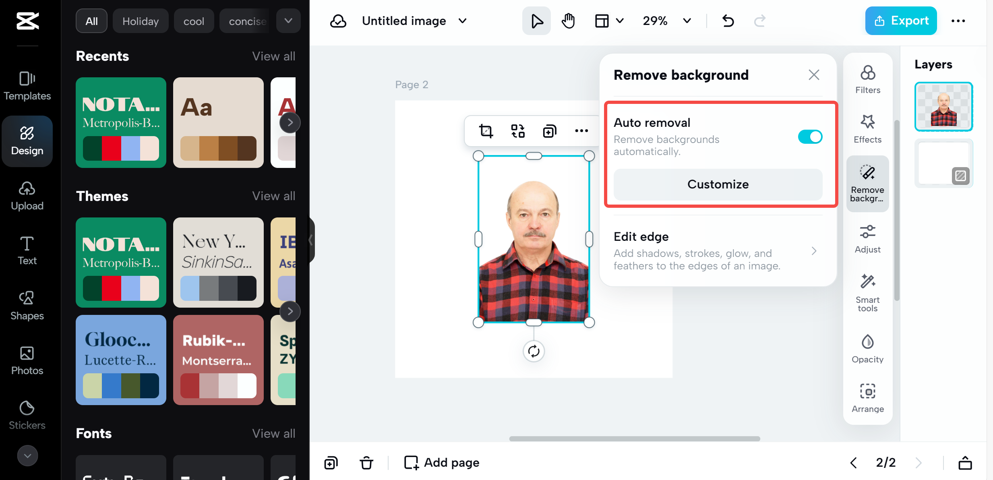The height and width of the screenshot is (480, 993).
Task: Select the portrait layer thumbnail
Action: pyautogui.click(x=943, y=107)
